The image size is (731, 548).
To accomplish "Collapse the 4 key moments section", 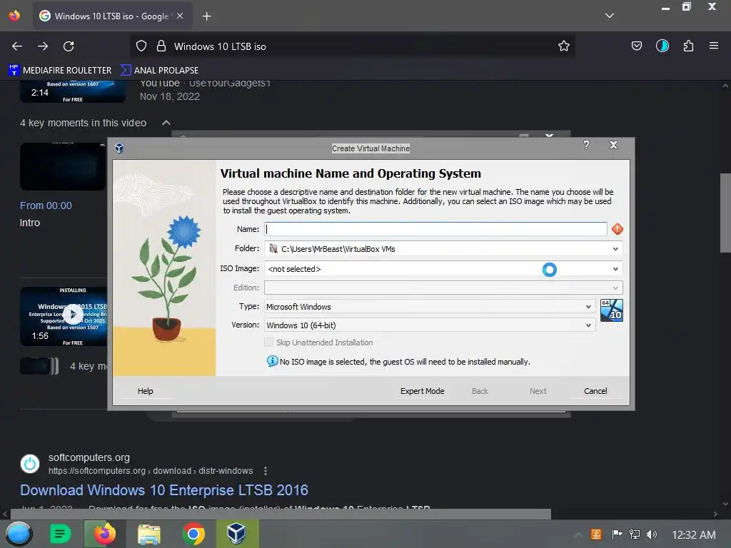I will tap(166, 123).
